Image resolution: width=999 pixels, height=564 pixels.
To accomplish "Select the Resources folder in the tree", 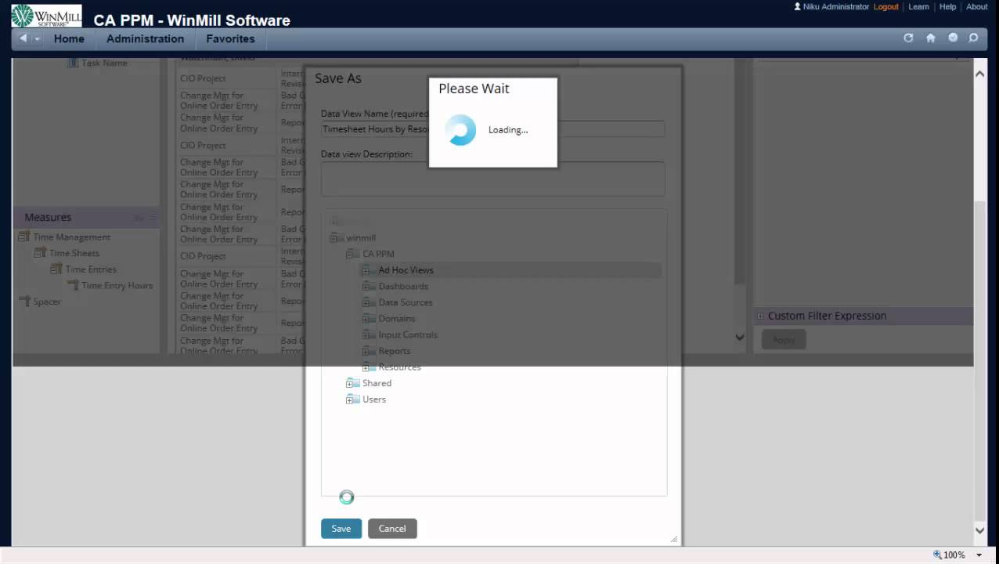I will (x=399, y=367).
